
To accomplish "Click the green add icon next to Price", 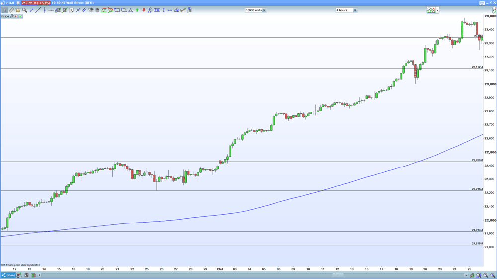I will [20, 16].
